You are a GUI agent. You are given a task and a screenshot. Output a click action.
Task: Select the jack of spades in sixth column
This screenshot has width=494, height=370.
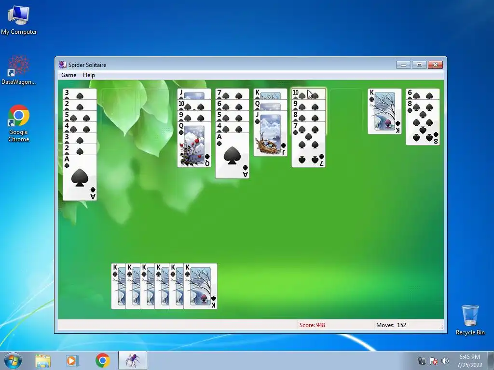270,133
